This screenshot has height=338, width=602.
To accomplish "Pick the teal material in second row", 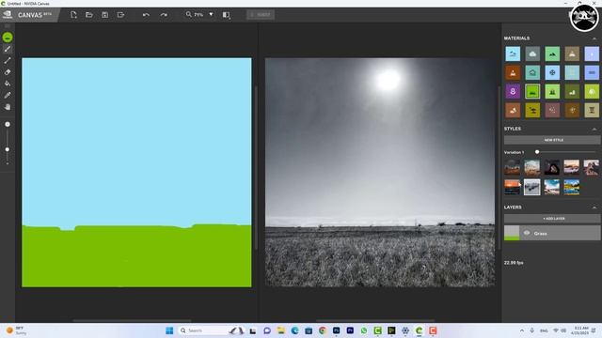I will pos(532,73).
